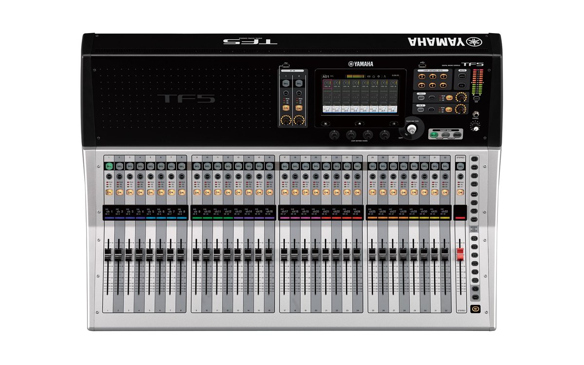Viewport: 584px width, 365px height.
Task: Tap the Home key below the touchscreen
Action: pos(360,124)
